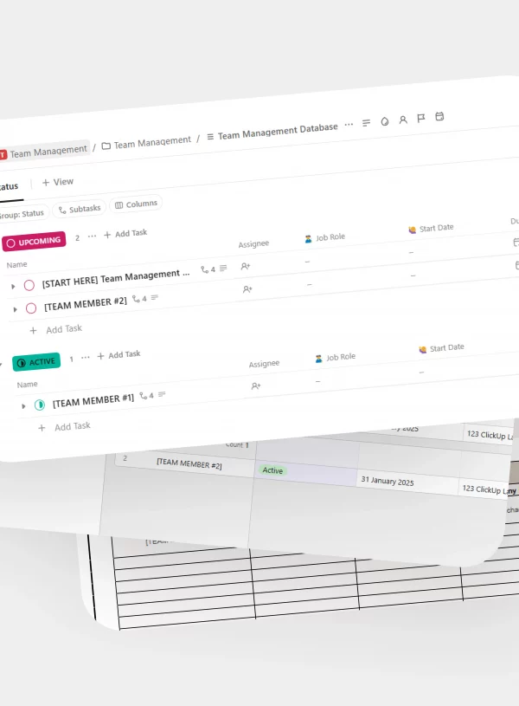Click Add Task row below TEAM MEMBER #2
The image size is (519, 706).
pos(55,329)
